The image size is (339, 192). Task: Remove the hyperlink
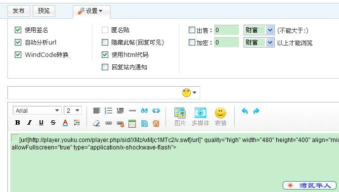[x=121, y=124]
